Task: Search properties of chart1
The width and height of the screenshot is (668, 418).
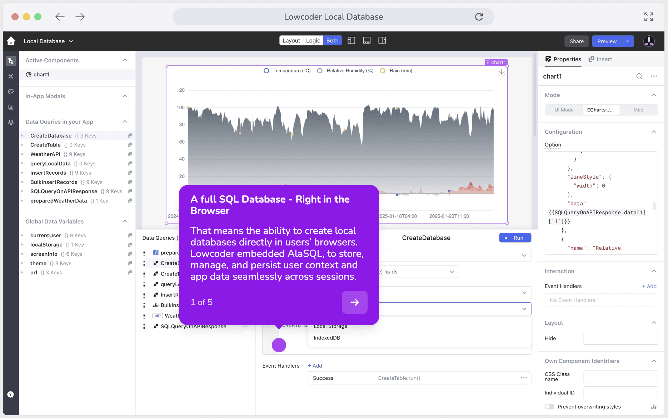Action: (x=639, y=76)
